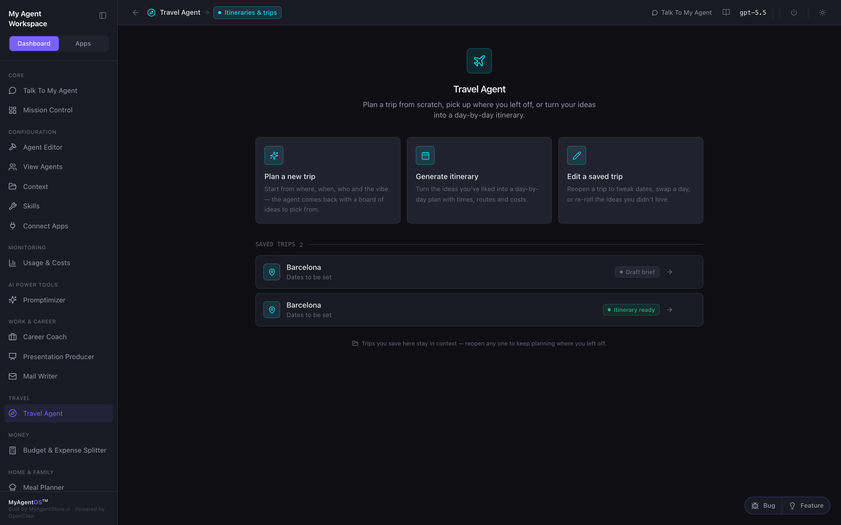This screenshot has height=525, width=841.
Task: Click the airplane Travel Agent icon
Action: click(479, 61)
